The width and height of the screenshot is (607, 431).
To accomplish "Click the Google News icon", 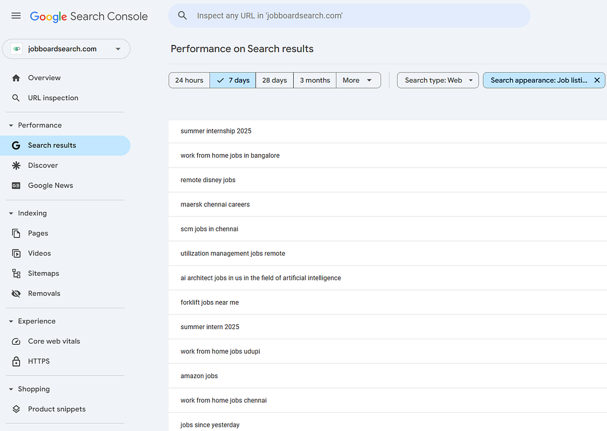I will 16,186.
